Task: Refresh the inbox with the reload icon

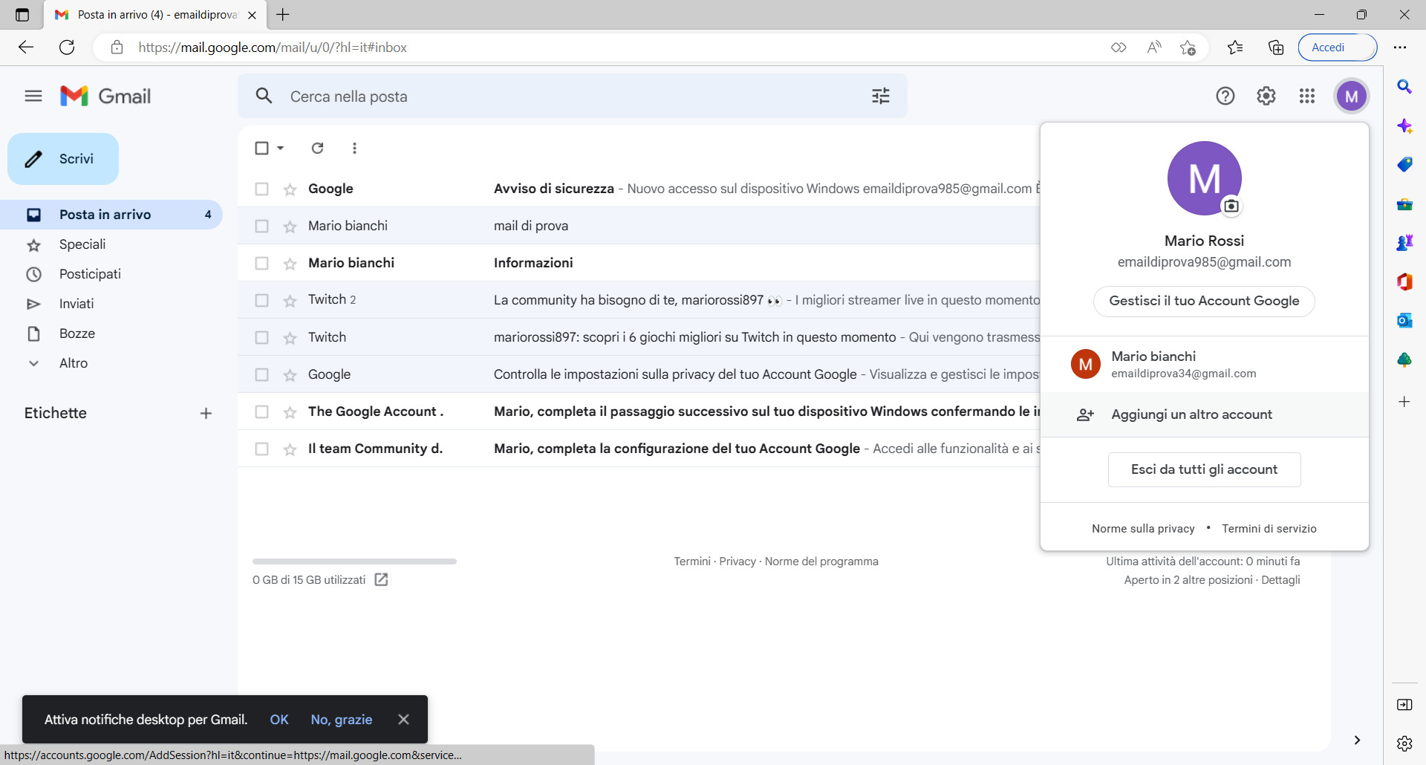Action: [x=317, y=148]
